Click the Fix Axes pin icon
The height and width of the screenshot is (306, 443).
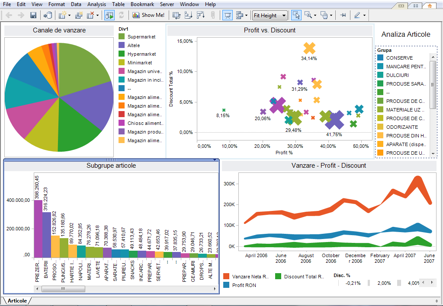coord(343,15)
